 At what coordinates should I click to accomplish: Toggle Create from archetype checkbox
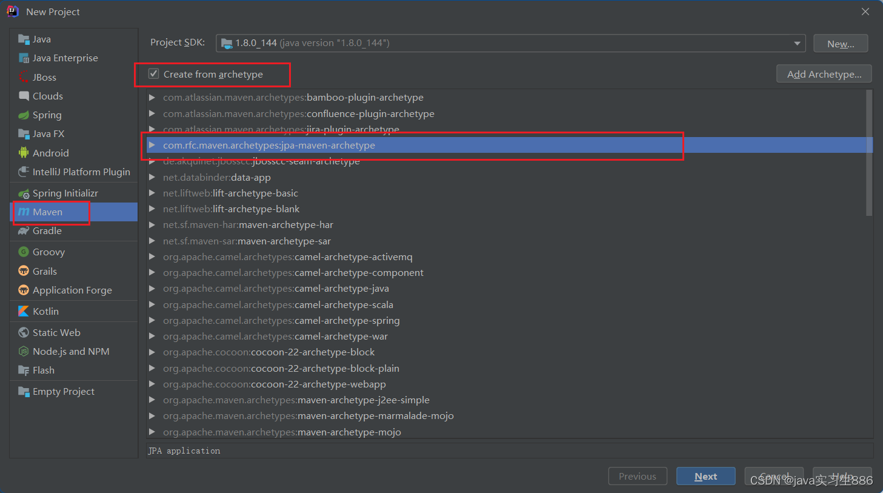click(x=154, y=74)
